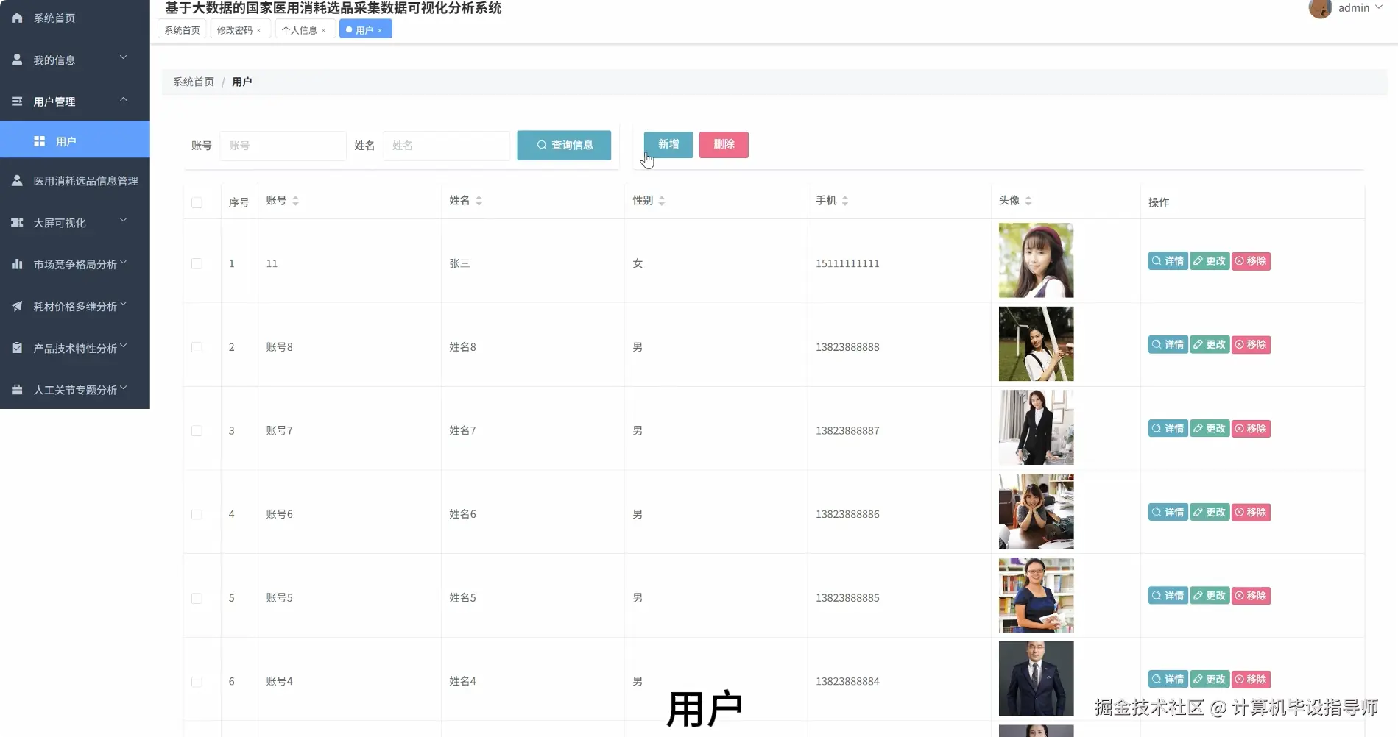
Task: Open avatar thumbnail of user 张三
Action: click(x=1036, y=260)
